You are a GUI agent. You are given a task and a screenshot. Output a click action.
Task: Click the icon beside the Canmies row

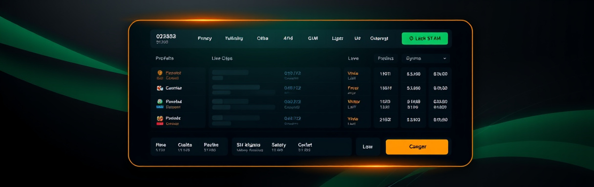point(159,88)
